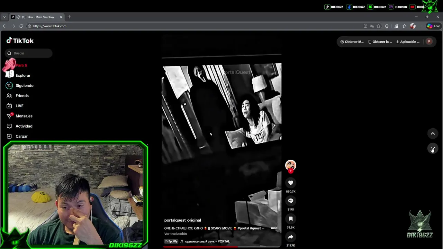Open a new browser tab

(x=69, y=17)
